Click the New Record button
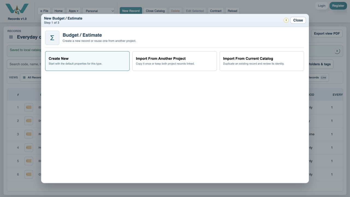 [131, 11]
